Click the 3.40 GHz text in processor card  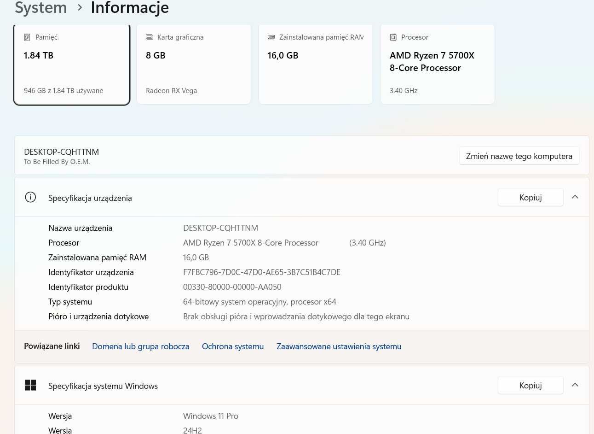(x=404, y=91)
